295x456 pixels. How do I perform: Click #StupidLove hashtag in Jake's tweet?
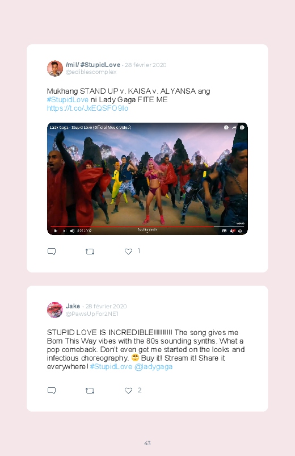point(111,366)
